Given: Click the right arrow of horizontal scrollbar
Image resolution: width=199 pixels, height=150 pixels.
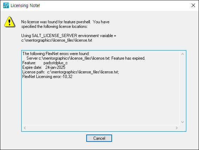Looking at the screenshot, I should click(177, 128).
